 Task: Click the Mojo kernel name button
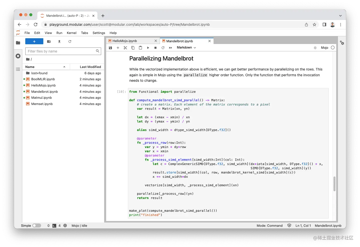click(x=324, y=48)
